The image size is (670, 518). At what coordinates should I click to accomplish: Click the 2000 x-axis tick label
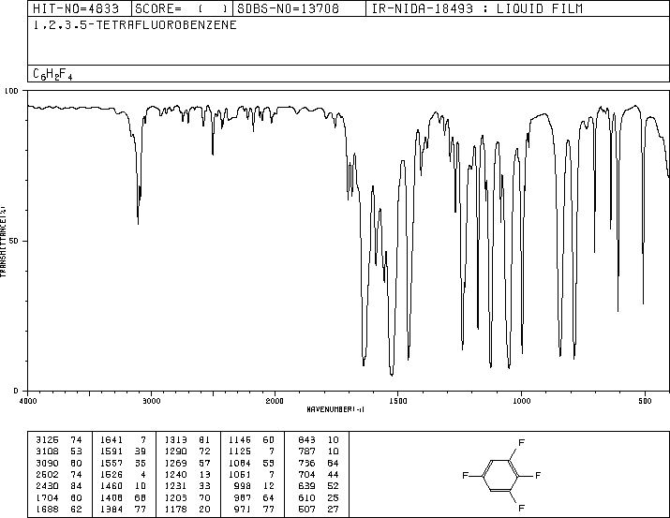click(x=275, y=401)
